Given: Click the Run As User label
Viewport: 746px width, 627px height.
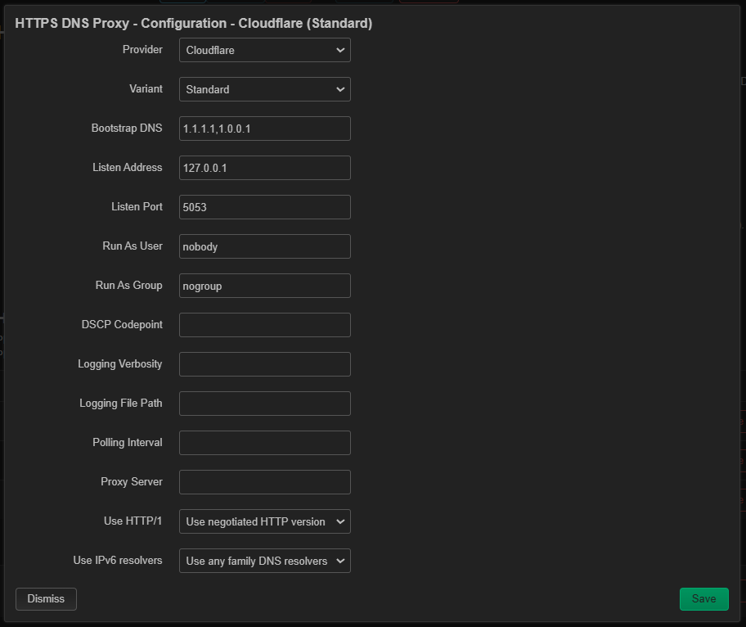Looking at the screenshot, I should click(133, 246).
